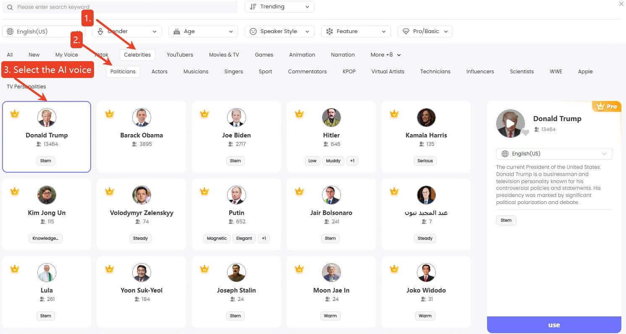The height and width of the screenshot is (334, 626).
Task: Click the Warm tag on Joko Widodo card
Action: [425, 316]
